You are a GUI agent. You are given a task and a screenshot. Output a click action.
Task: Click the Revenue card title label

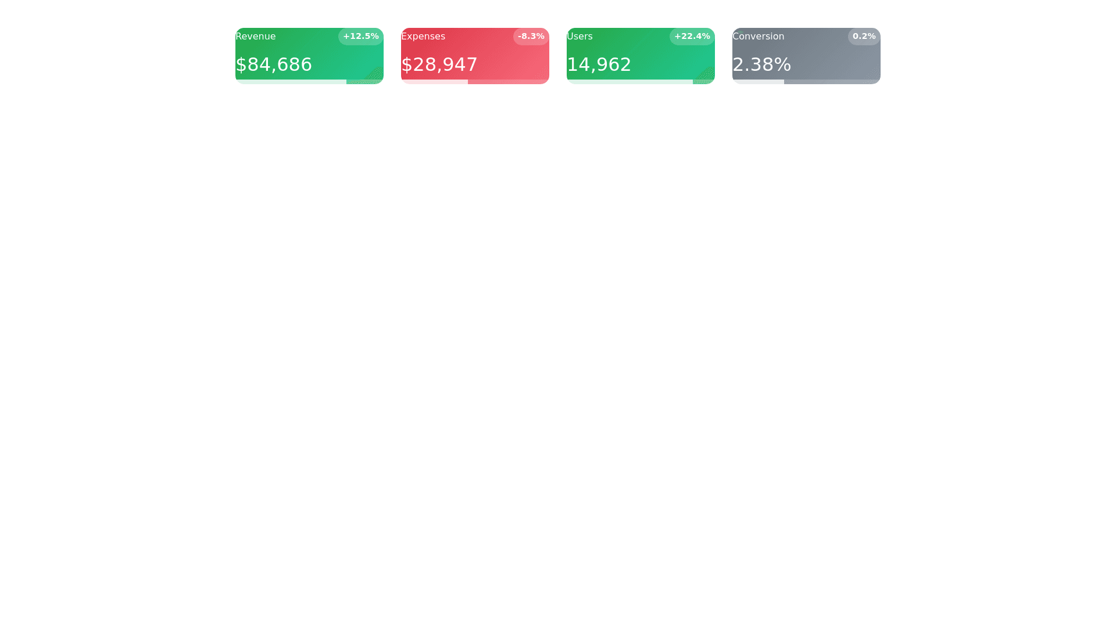point(255,37)
